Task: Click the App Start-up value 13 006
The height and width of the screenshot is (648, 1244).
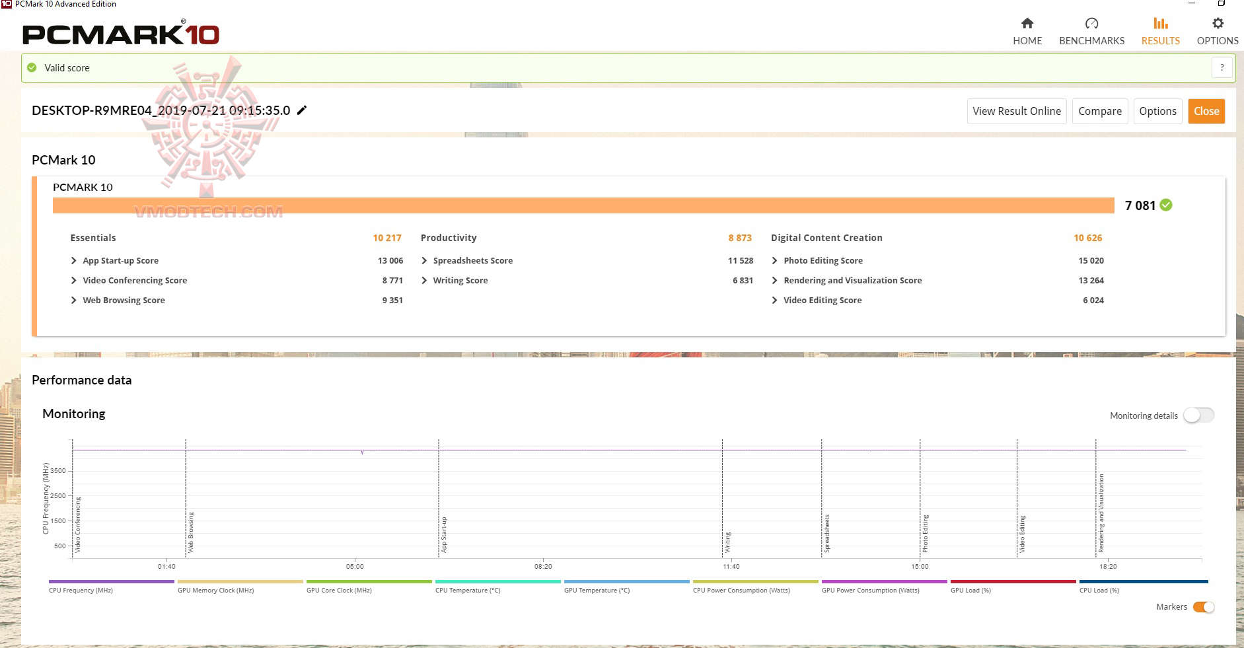Action: point(390,261)
